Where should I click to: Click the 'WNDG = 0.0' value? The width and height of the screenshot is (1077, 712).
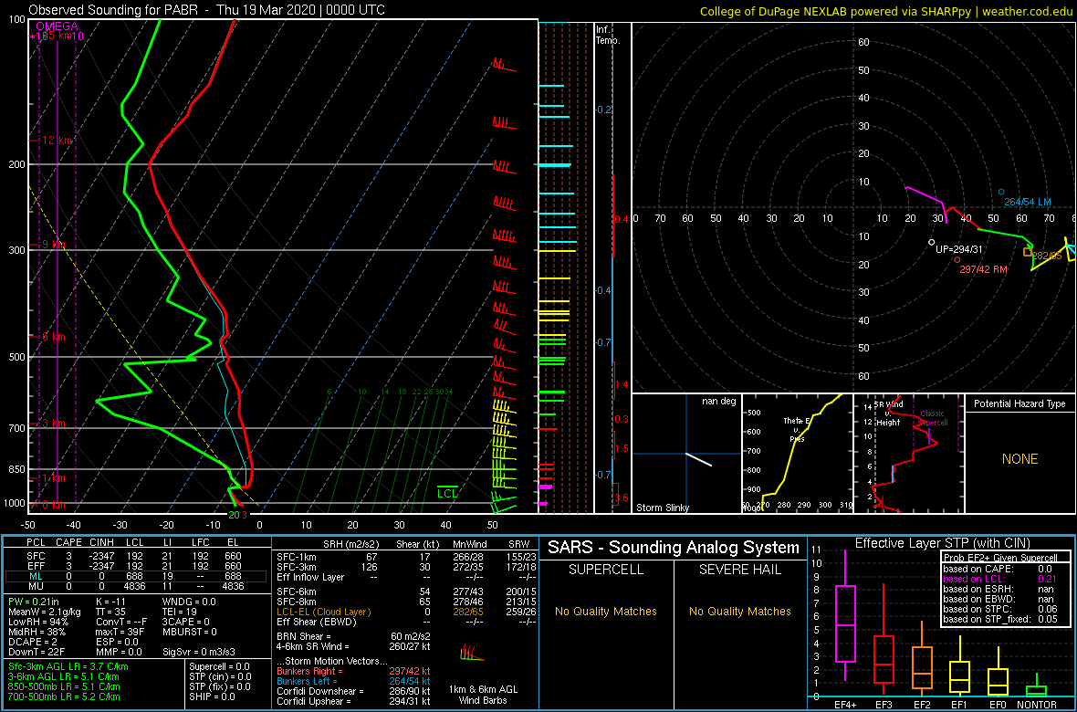pos(190,602)
